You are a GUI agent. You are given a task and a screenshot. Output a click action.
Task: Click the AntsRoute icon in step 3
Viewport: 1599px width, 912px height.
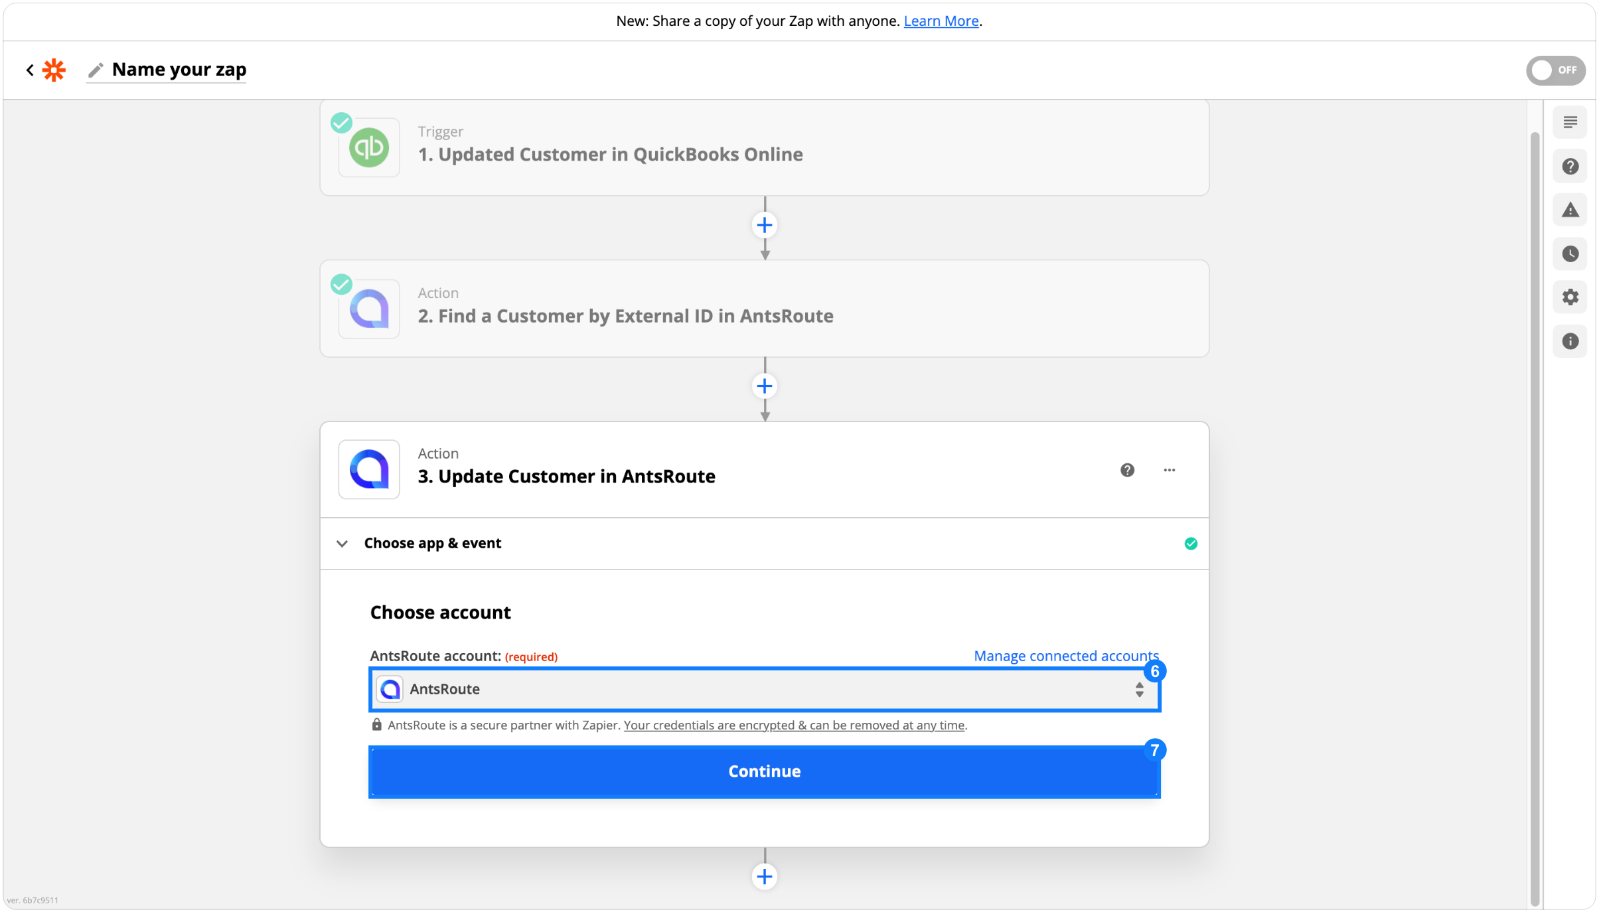(x=369, y=469)
